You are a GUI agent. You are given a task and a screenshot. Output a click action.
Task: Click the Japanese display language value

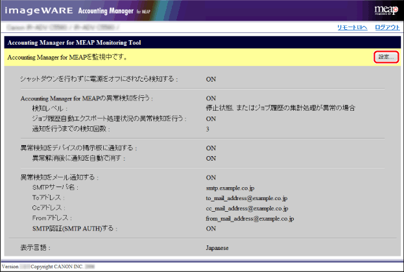click(217, 247)
